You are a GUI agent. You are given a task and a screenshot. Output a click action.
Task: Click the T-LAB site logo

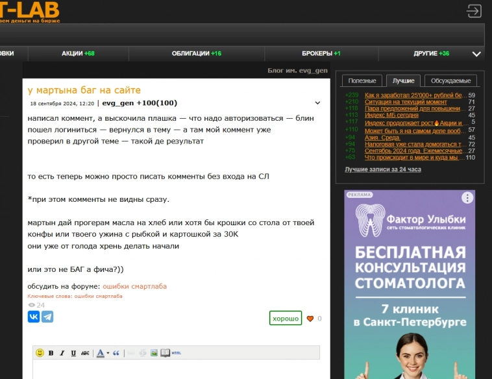(x=29, y=11)
